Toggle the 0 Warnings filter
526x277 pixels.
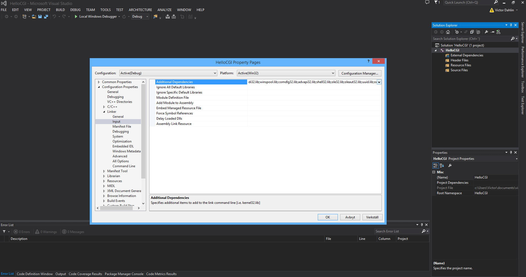tap(46, 232)
